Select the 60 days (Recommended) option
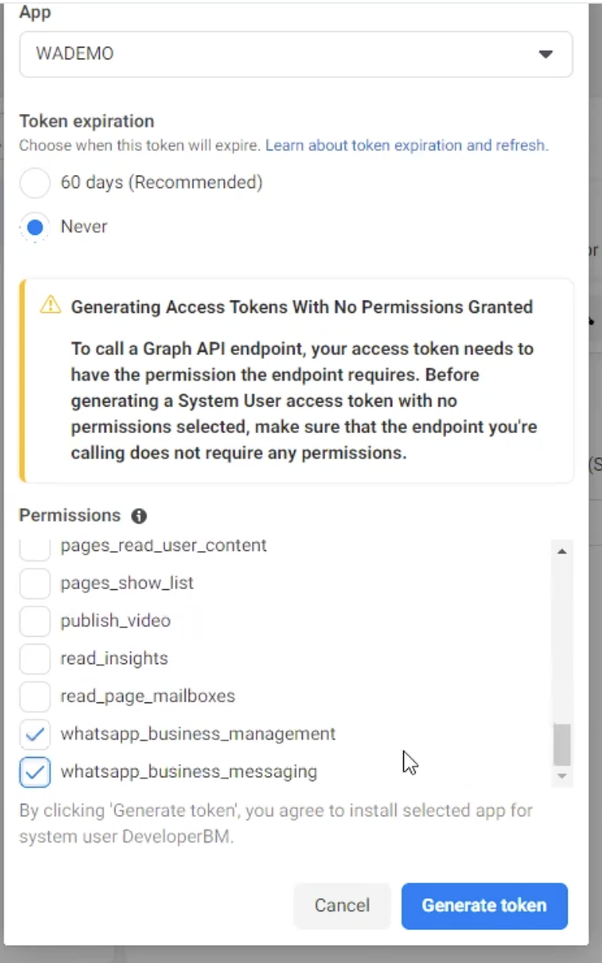Screen dimensions: 602x963 click(x=34, y=183)
